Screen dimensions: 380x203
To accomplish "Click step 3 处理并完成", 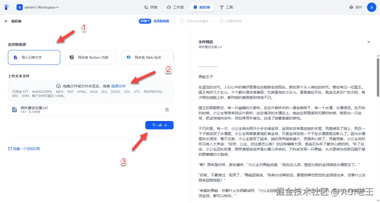I will point(230,21).
